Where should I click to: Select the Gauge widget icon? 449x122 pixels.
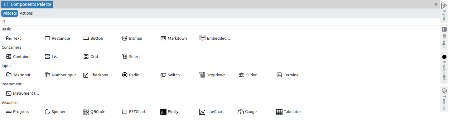[241, 112]
